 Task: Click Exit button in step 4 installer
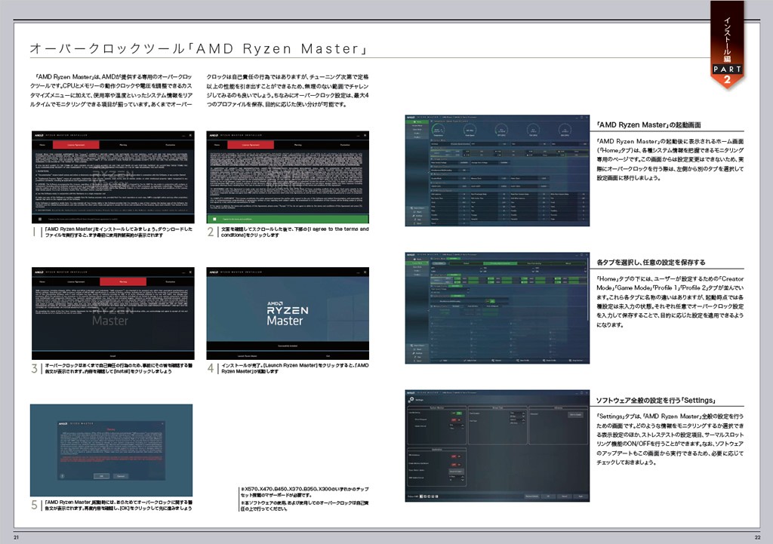point(328,355)
